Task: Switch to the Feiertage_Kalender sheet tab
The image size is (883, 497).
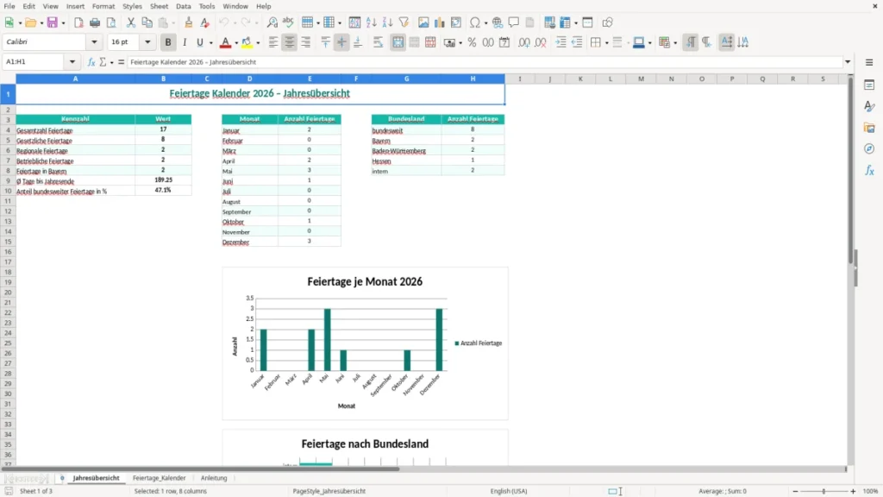Action: [159, 478]
